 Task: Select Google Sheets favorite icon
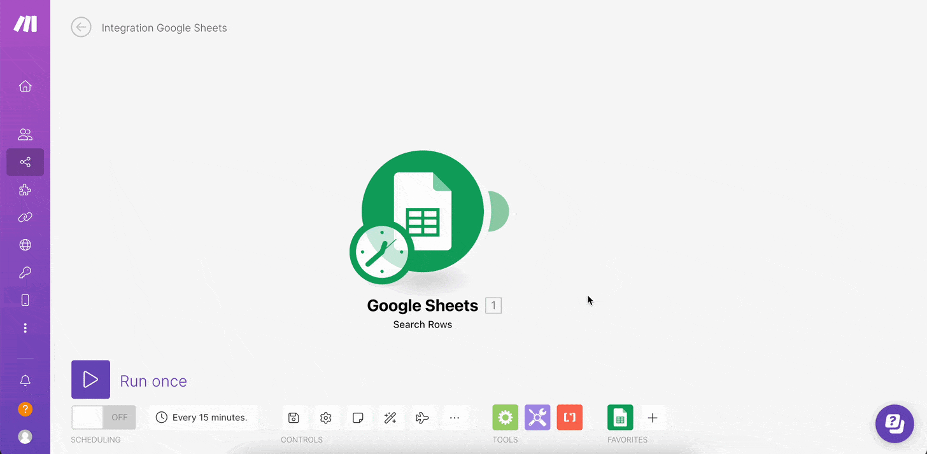(620, 418)
